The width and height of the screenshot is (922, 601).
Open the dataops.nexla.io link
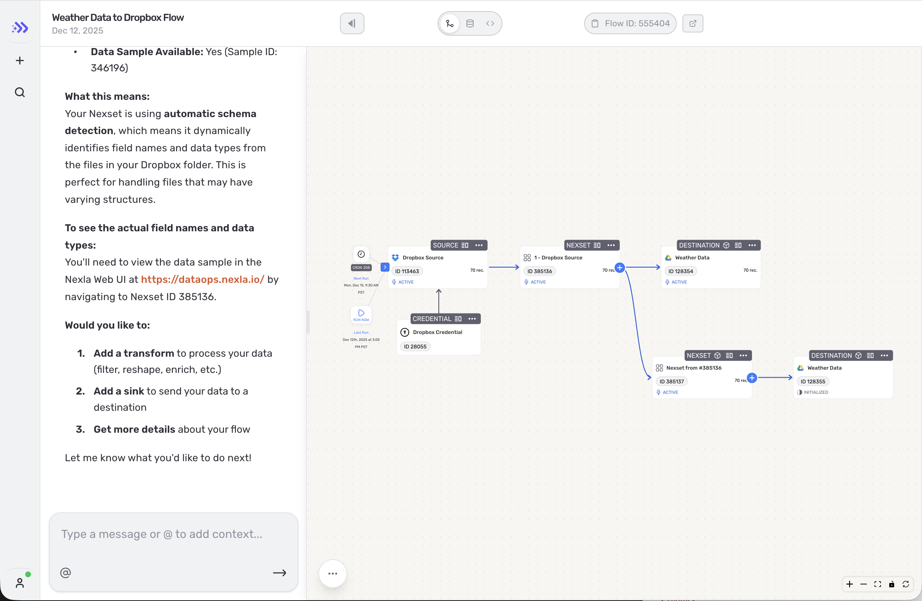tap(202, 279)
